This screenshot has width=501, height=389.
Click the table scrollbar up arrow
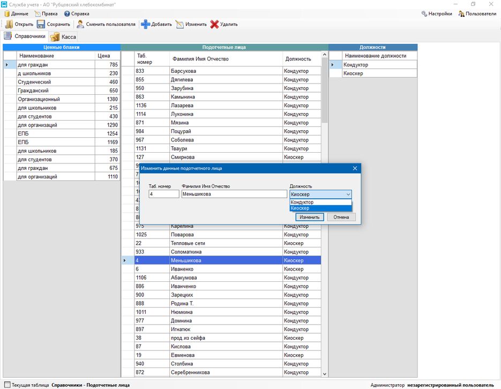tap(325, 55)
